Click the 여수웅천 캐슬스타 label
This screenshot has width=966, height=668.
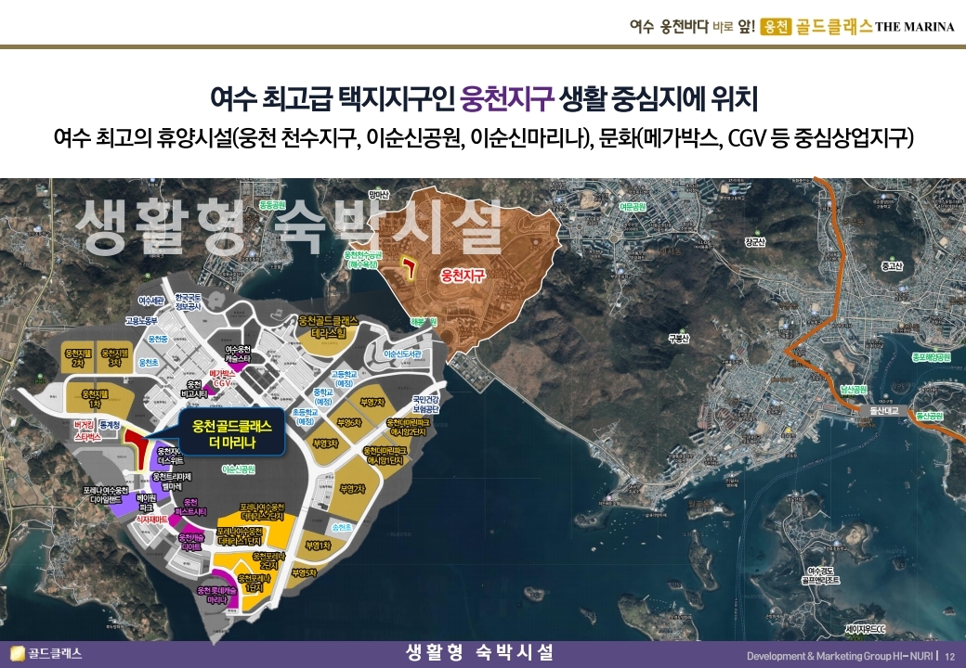click(238, 353)
